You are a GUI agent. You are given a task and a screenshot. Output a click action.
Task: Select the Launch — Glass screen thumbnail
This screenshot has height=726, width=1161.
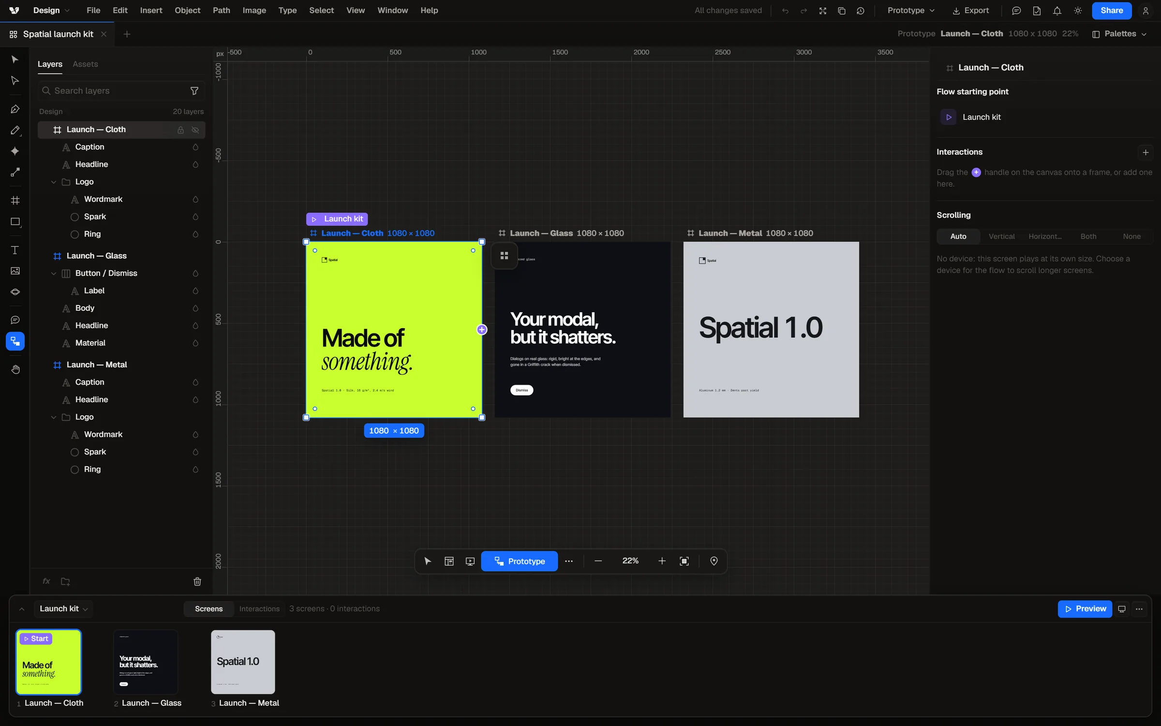(146, 662)
